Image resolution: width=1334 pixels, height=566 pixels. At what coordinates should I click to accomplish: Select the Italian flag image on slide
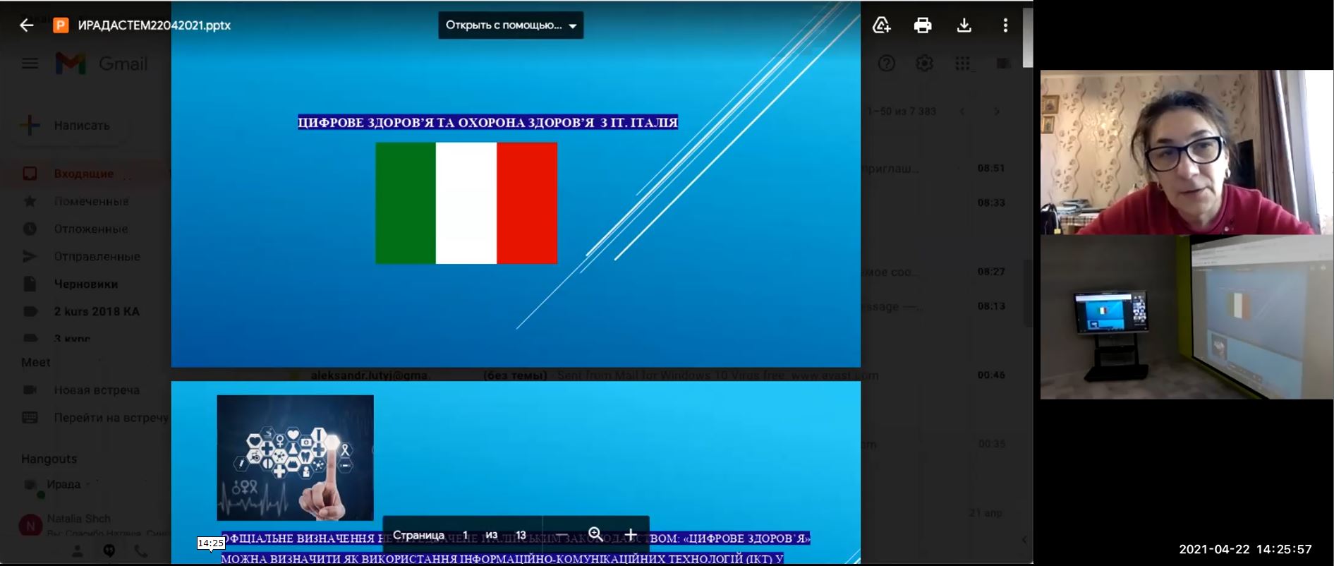tap(466, 203)
